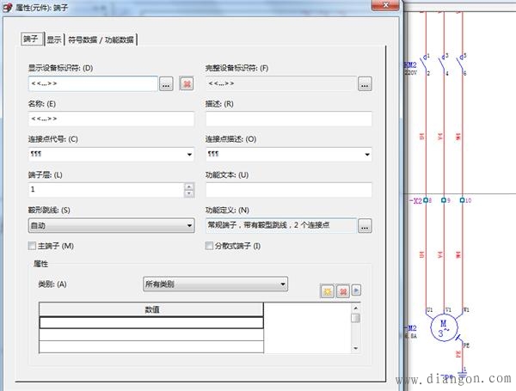Click the dialog title bar app icon
The height and width of the screenshot is (391, 516).
click(x=8, y=7)
